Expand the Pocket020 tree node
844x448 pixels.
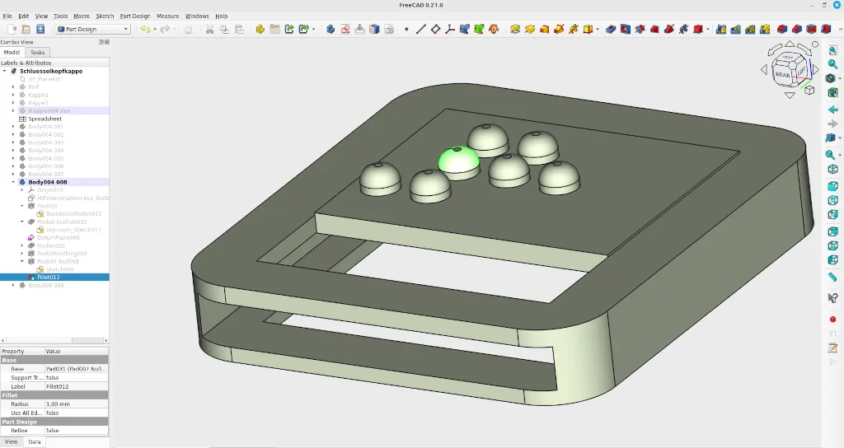(x=22, y=245)
